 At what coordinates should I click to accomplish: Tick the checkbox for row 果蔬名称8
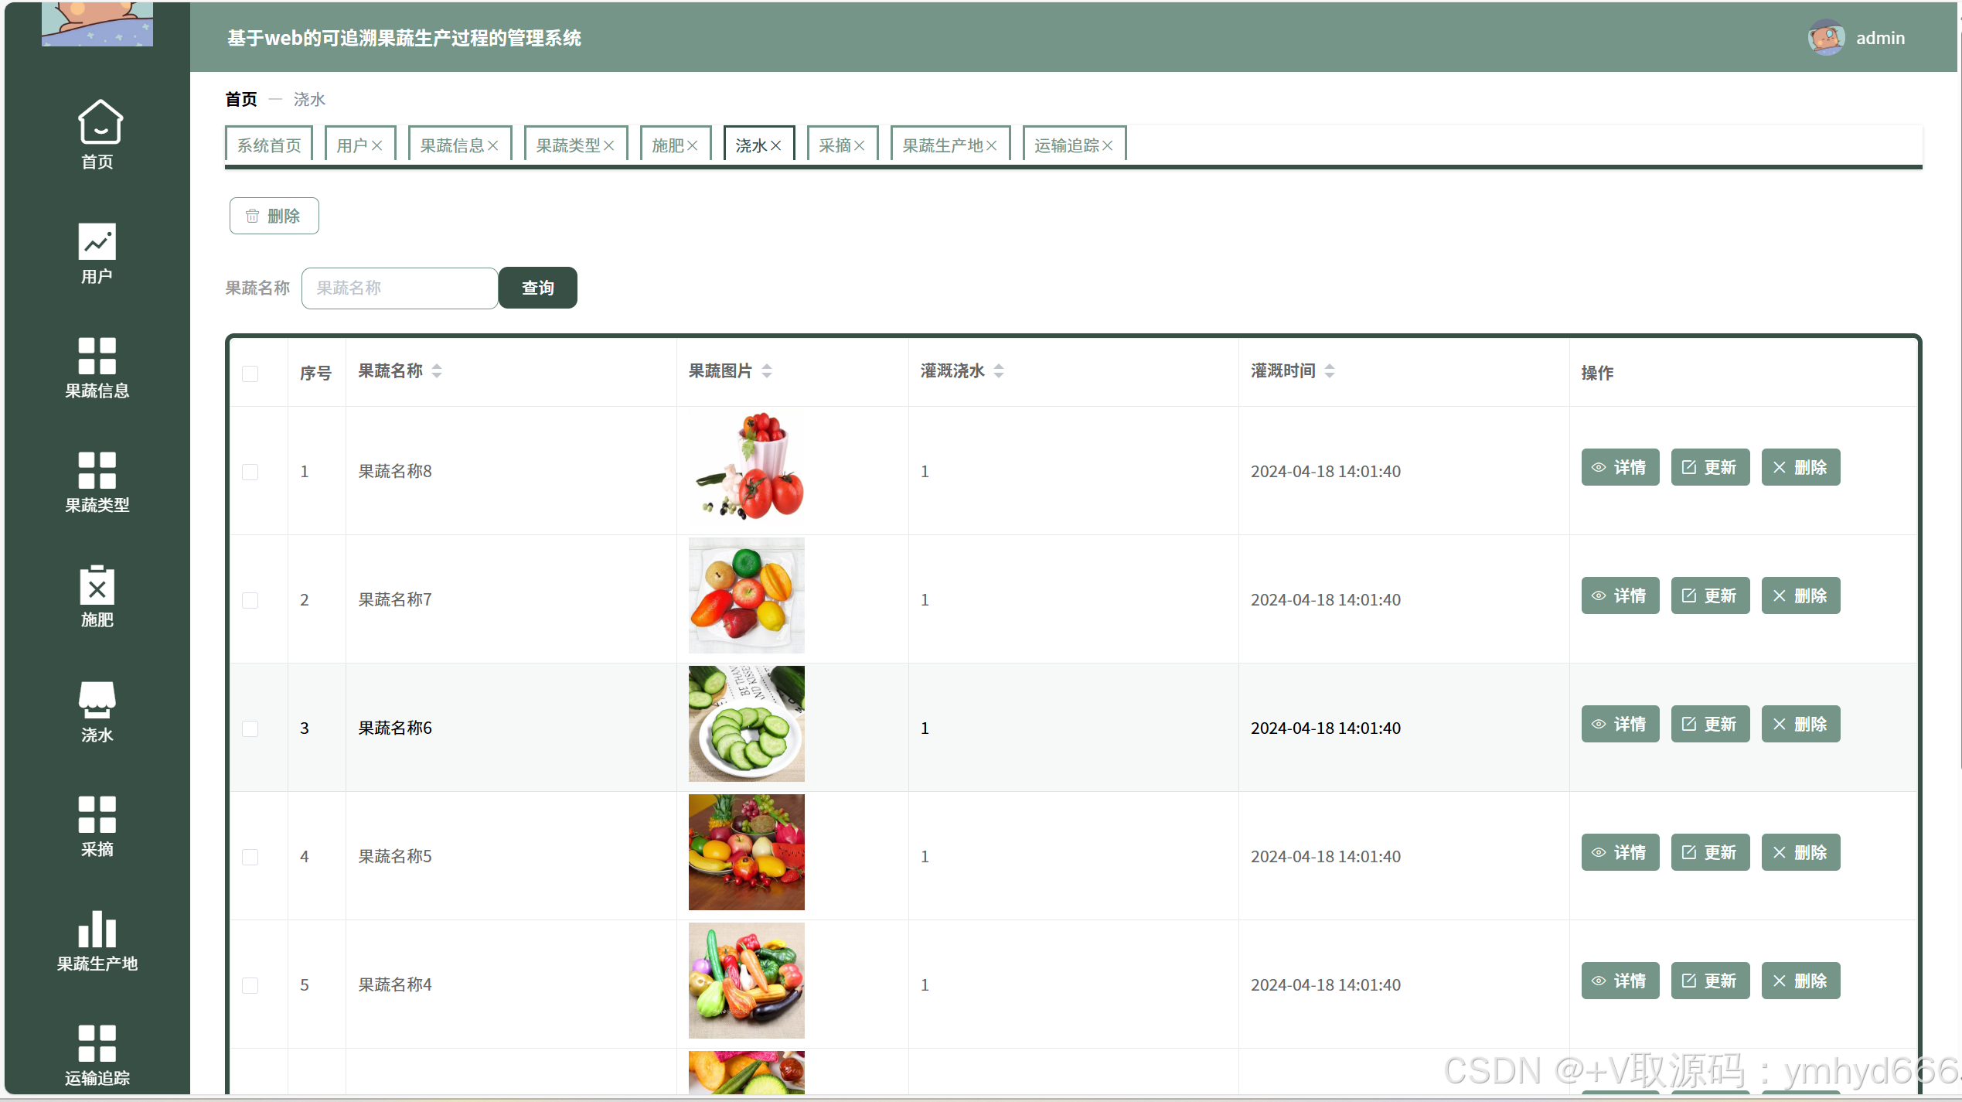(250, 472)
